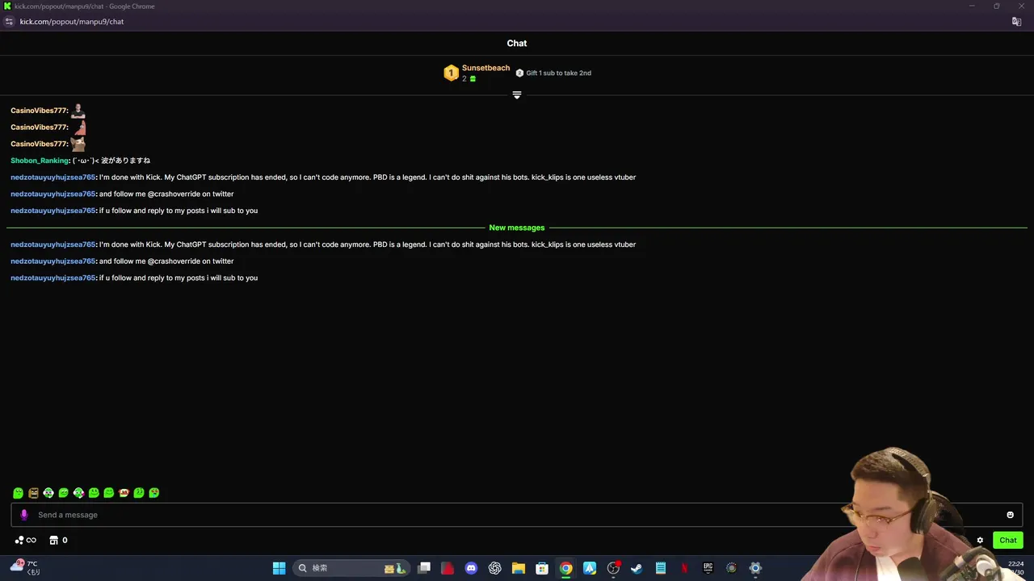The image size is (1034, 581).
Task: Open the emote picker smiley icon
Action: [1010, 515]
